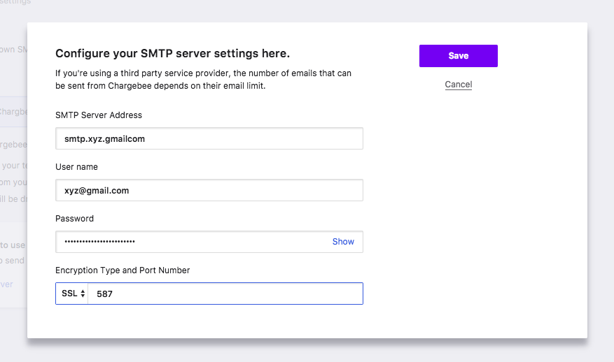Focus the SMTP Server Address field

point(209,138)
